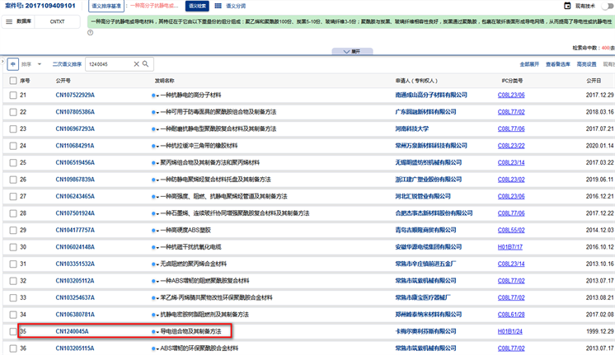
Task: Toggle the 现有技术 switch
Action: (x=608, y=6)
